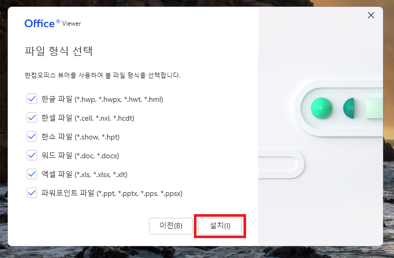The width and height of the screenshot is (394, 258).
Task: Close the installer with the X icon
Action: click(371, 15)
